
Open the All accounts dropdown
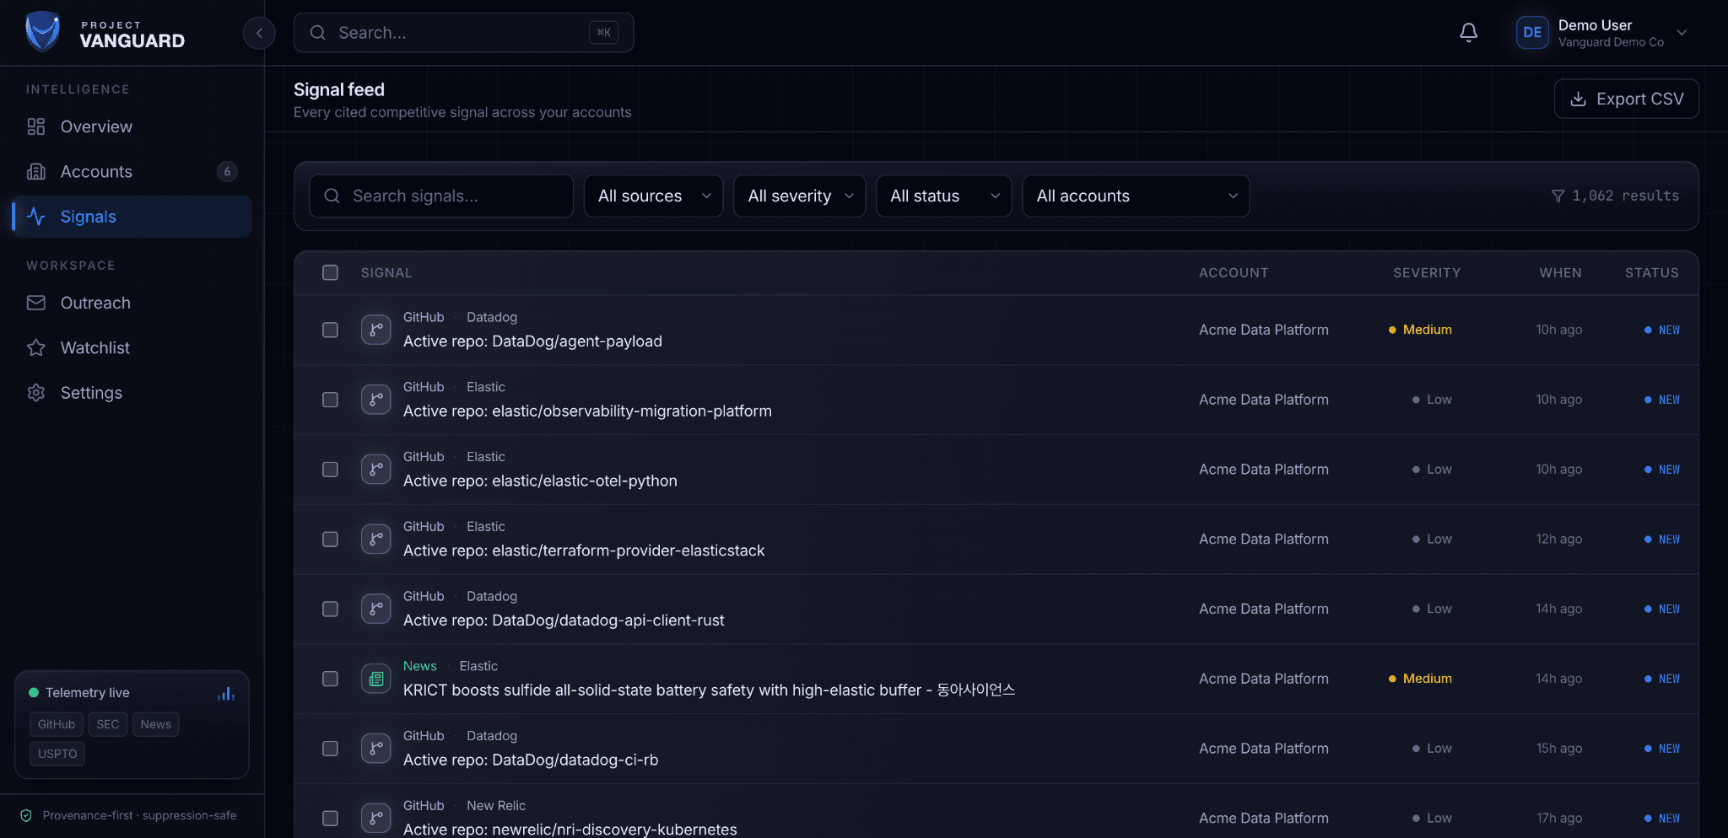1136,196
